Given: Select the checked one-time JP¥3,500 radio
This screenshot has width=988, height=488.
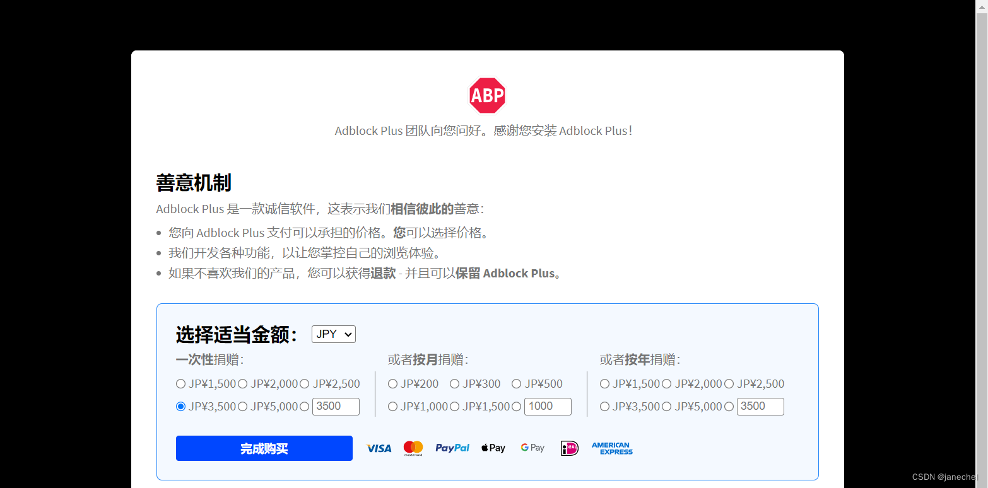Looking at the screenshot, I should pos(181,407).
